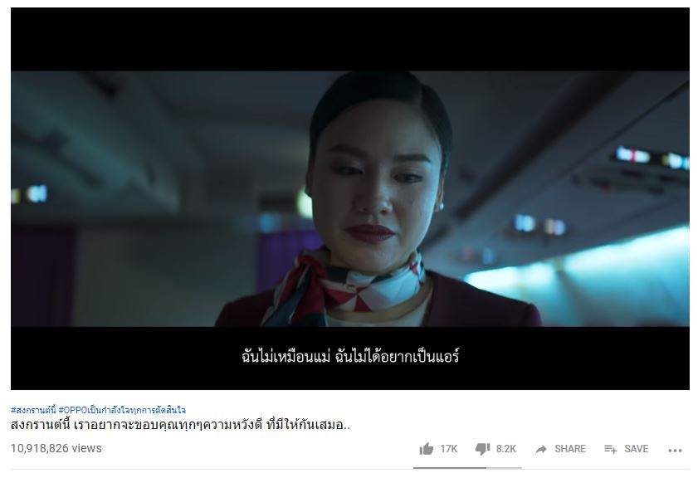The height and width of the screenshot is (478, 698).
Task: Open the #สงกรานต์นี้ hashtag link
Action: click(x=33, y=410)
